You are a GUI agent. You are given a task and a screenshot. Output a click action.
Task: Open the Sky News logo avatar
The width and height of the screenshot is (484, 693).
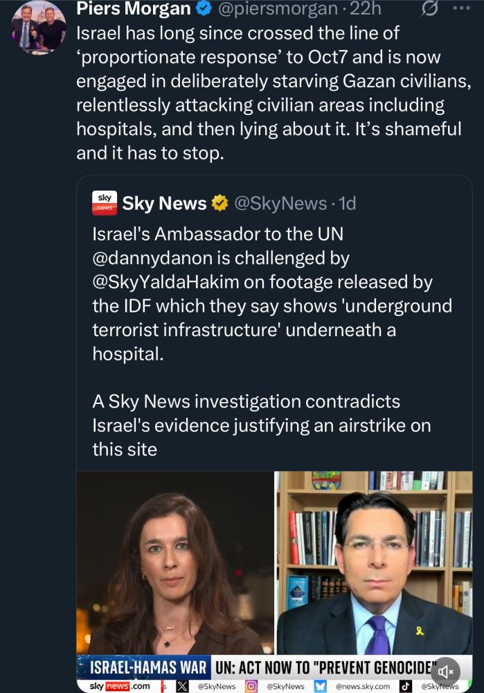pos(104,202)
